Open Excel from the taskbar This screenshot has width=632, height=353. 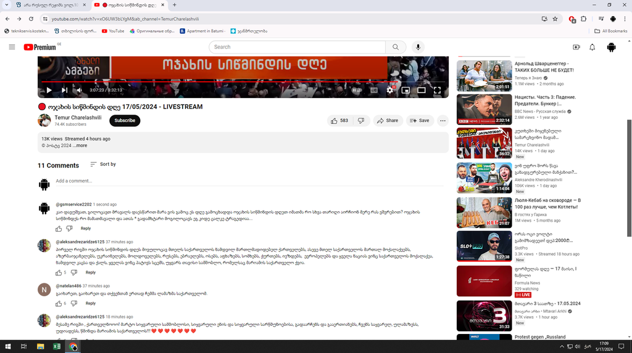[57, 347]
